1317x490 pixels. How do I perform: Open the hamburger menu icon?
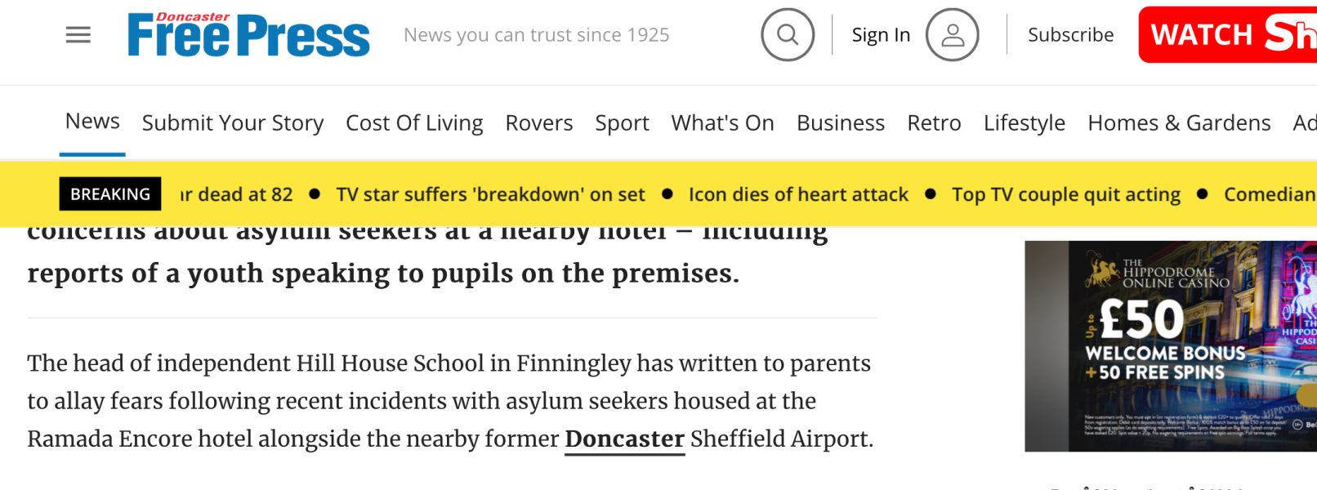pyautogui.click(x=78, y=35)
